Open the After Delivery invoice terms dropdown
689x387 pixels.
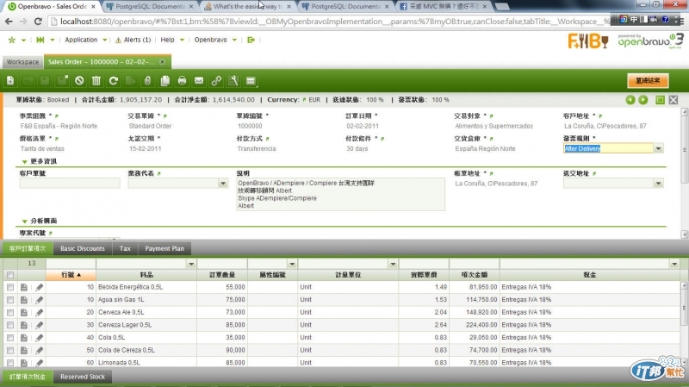point(658,148)
